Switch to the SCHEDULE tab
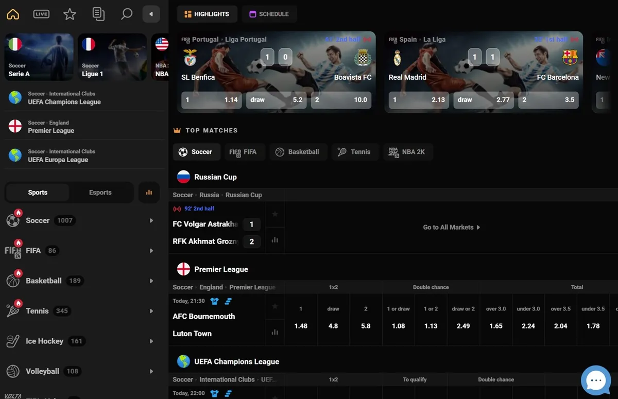The width and height of the screenshot is (618, 399). coord(269,14)
